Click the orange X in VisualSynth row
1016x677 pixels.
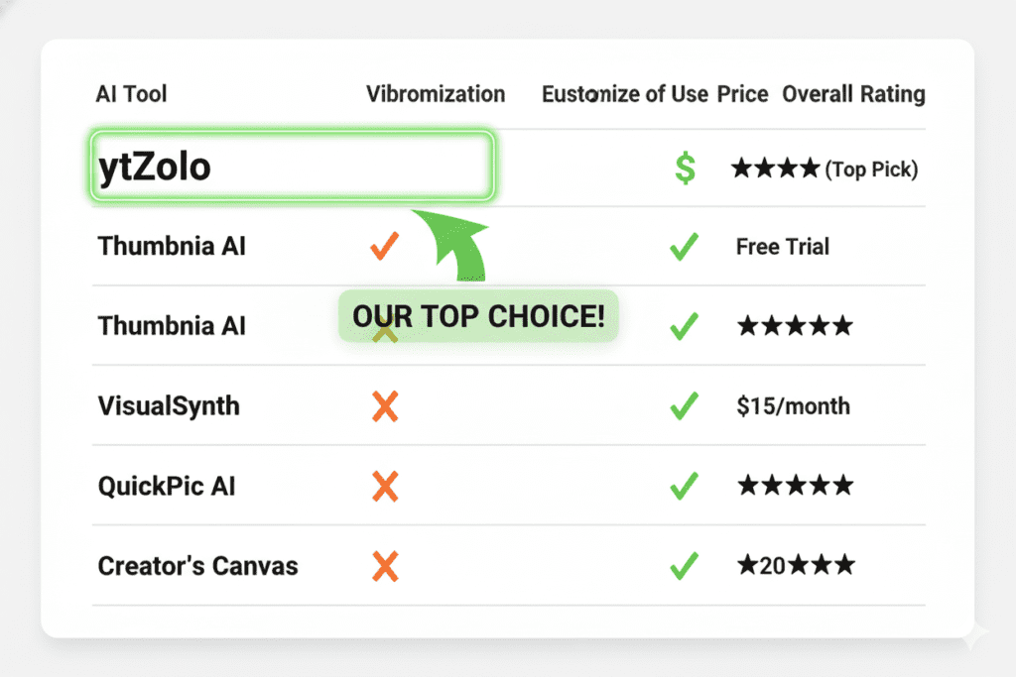384,406
